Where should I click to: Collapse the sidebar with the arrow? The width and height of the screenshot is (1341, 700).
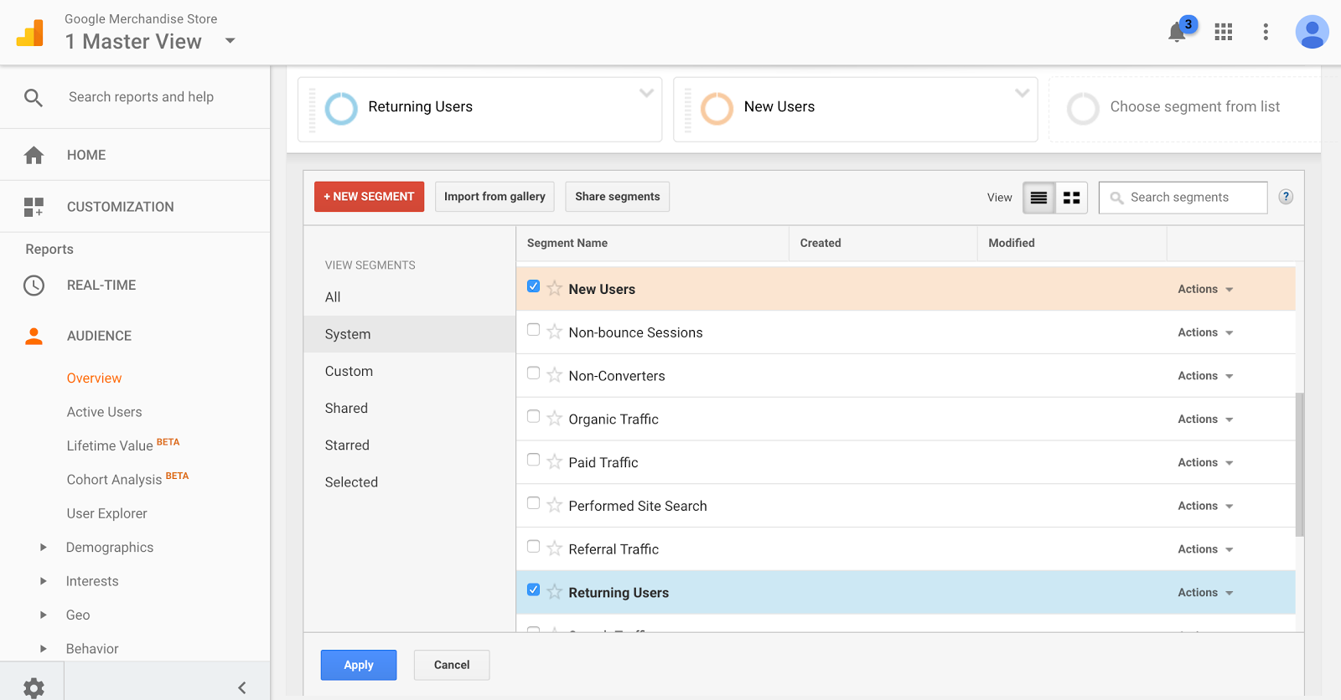click(x=241, y=687)
